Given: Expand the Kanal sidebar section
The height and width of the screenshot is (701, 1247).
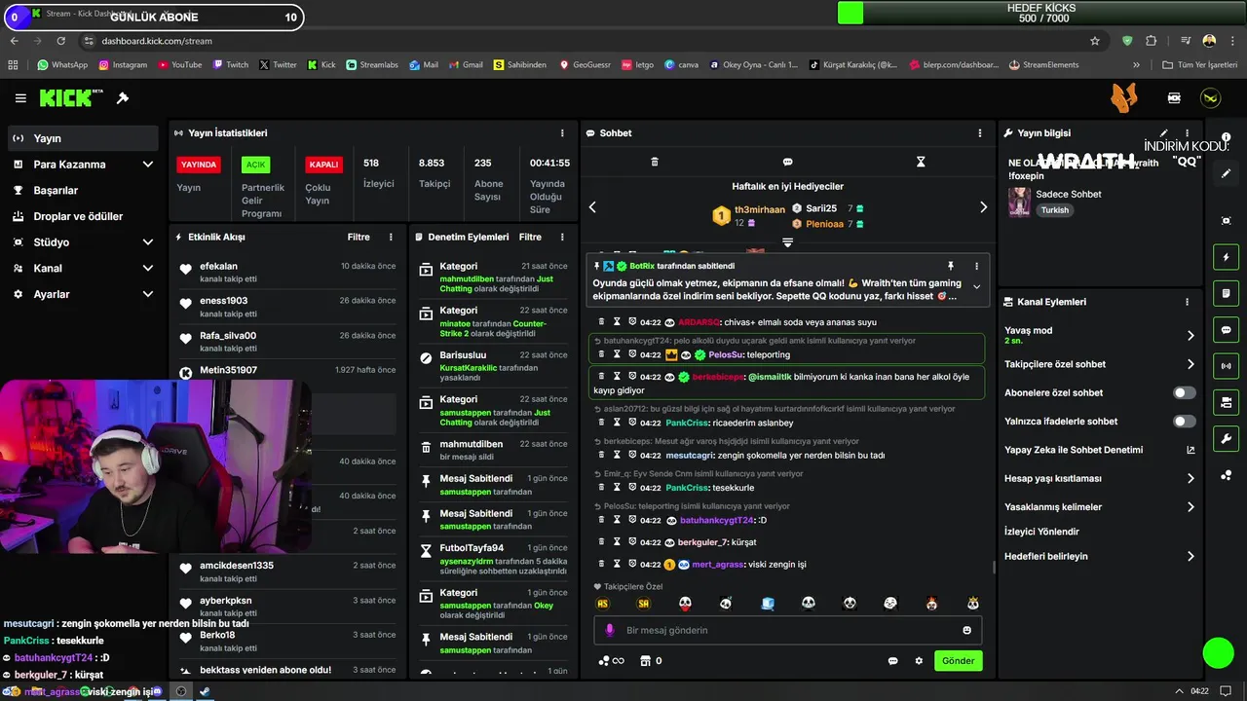Looking at the screenshot, I should click(x=83, y=269).
